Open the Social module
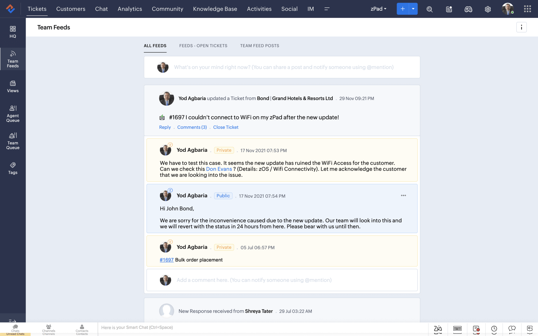 289,9
